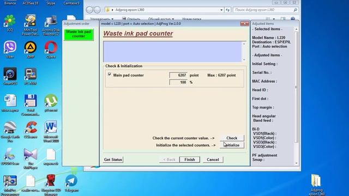Click the main pad counter point field
Viewport: 349px width, 196px height.
point(178,75)
